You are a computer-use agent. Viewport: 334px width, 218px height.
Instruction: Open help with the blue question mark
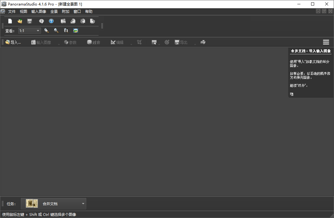pyautogui.click(x=51, y=21)
